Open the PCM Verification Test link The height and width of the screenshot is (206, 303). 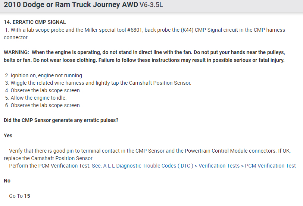pyautogui.click(x=270, y=166)
